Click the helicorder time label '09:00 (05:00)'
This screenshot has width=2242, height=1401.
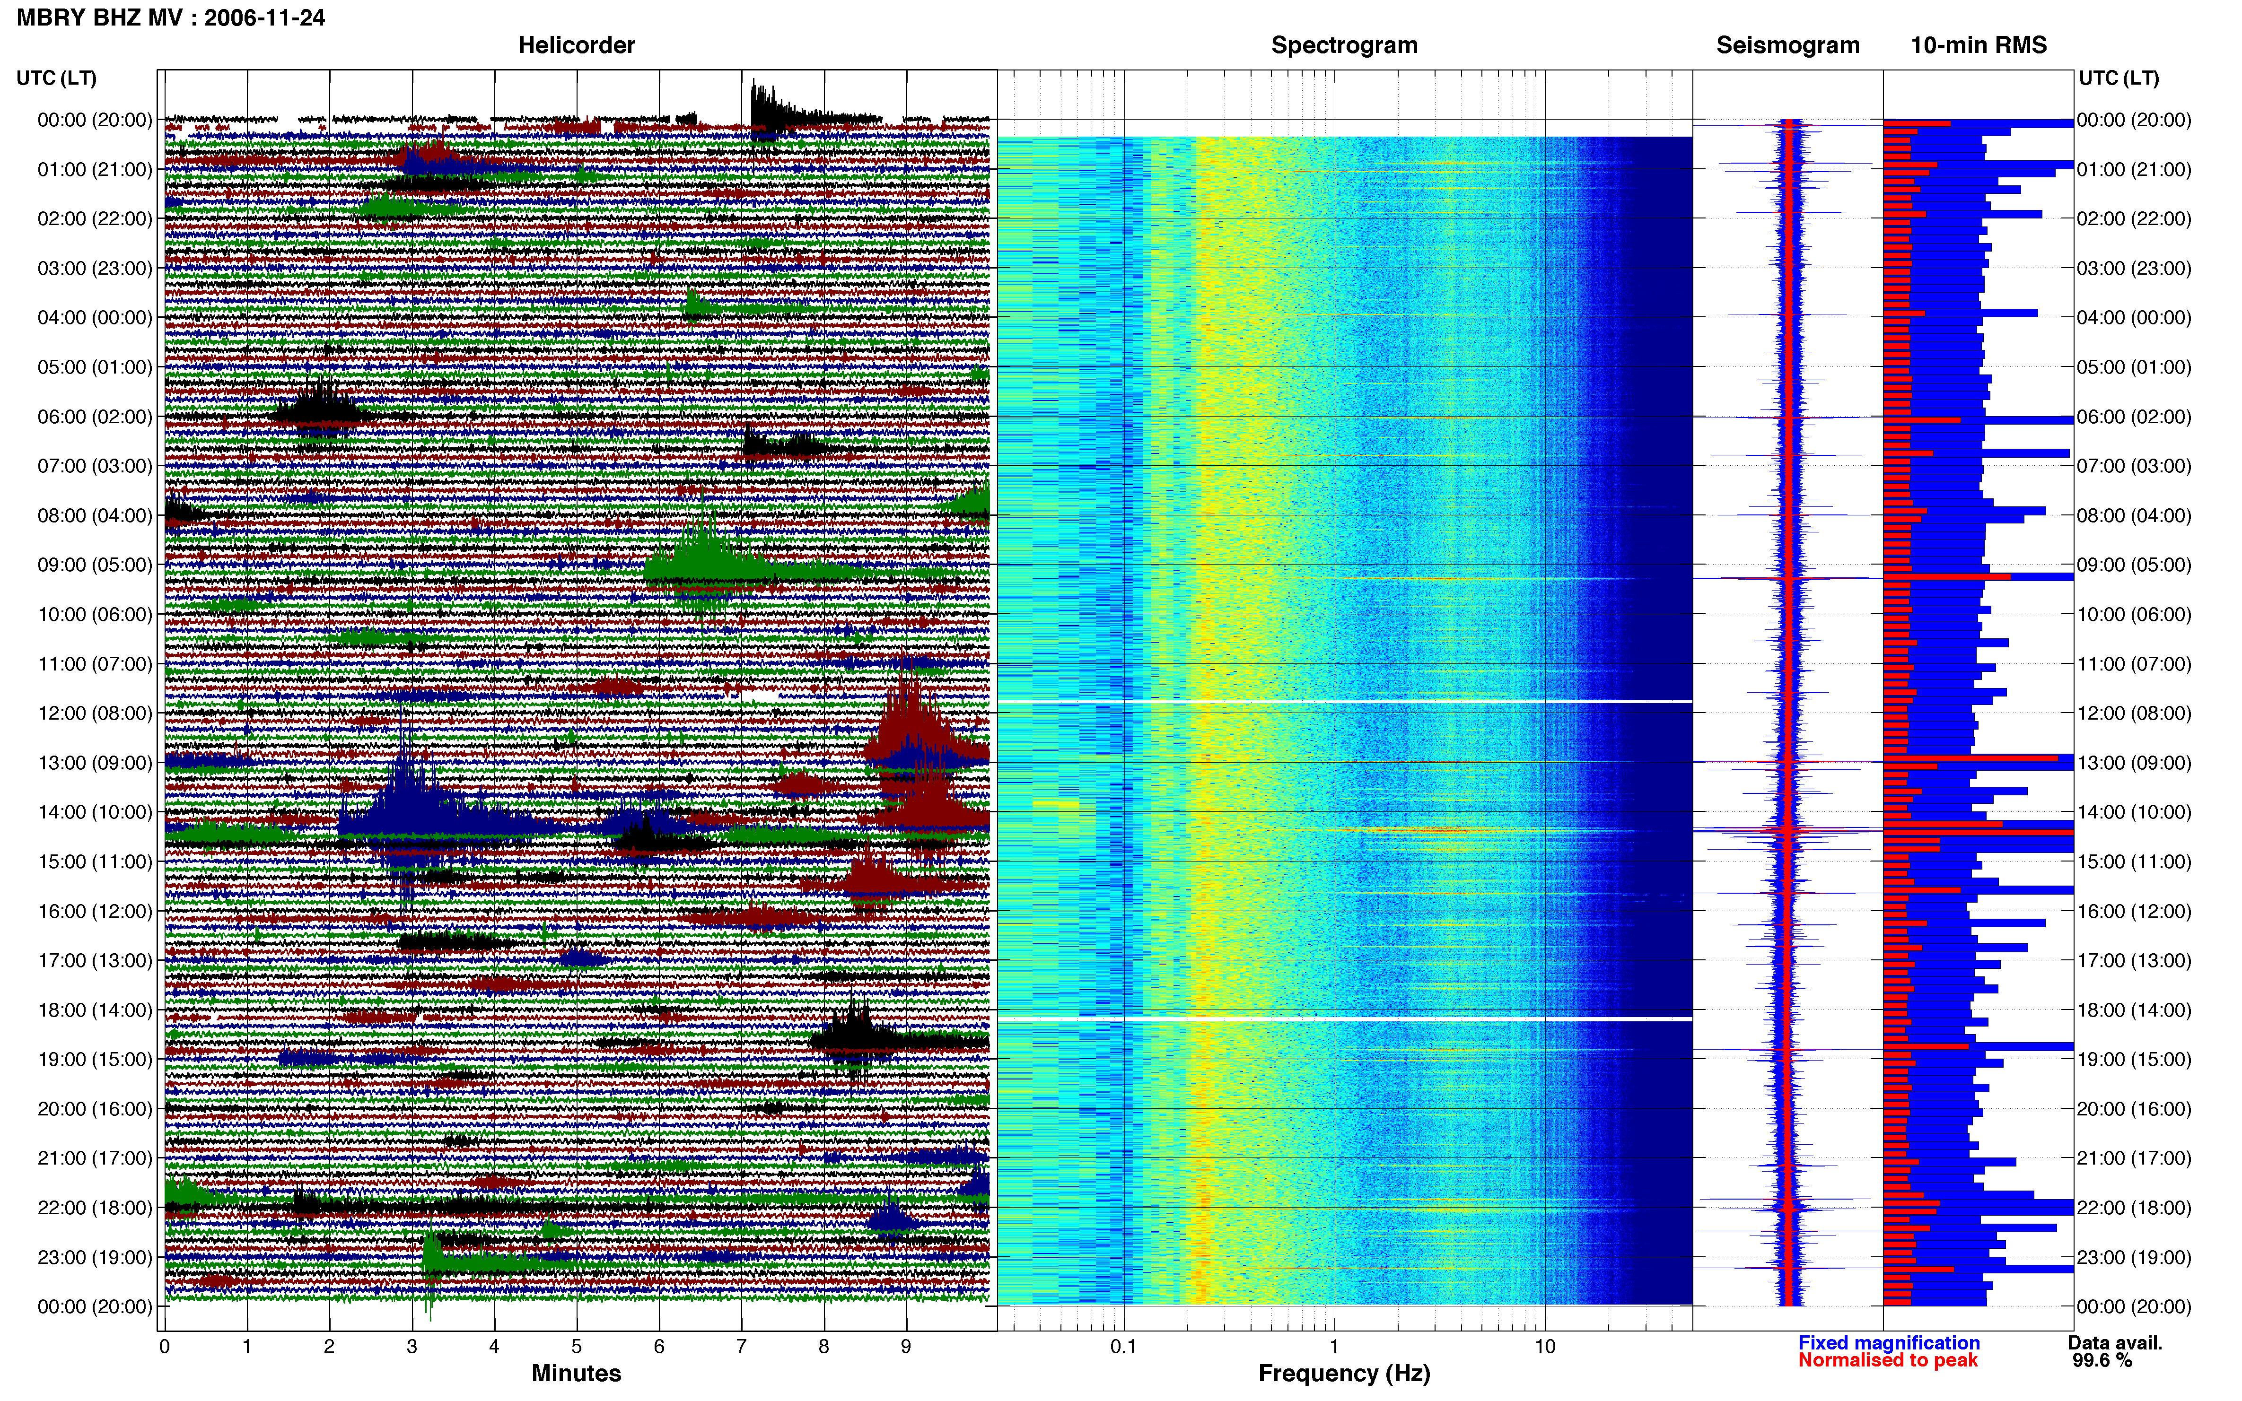point(95,565)
